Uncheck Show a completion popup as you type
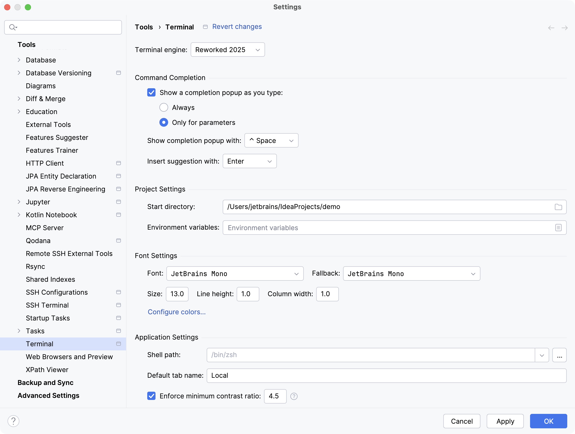The width and height of the screenshot is (575, 434). click(151, 92)
